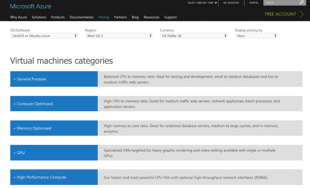Viewport: 310px width, 188px height.
Task: Focus the Search input field
Action: coord(282,2)
